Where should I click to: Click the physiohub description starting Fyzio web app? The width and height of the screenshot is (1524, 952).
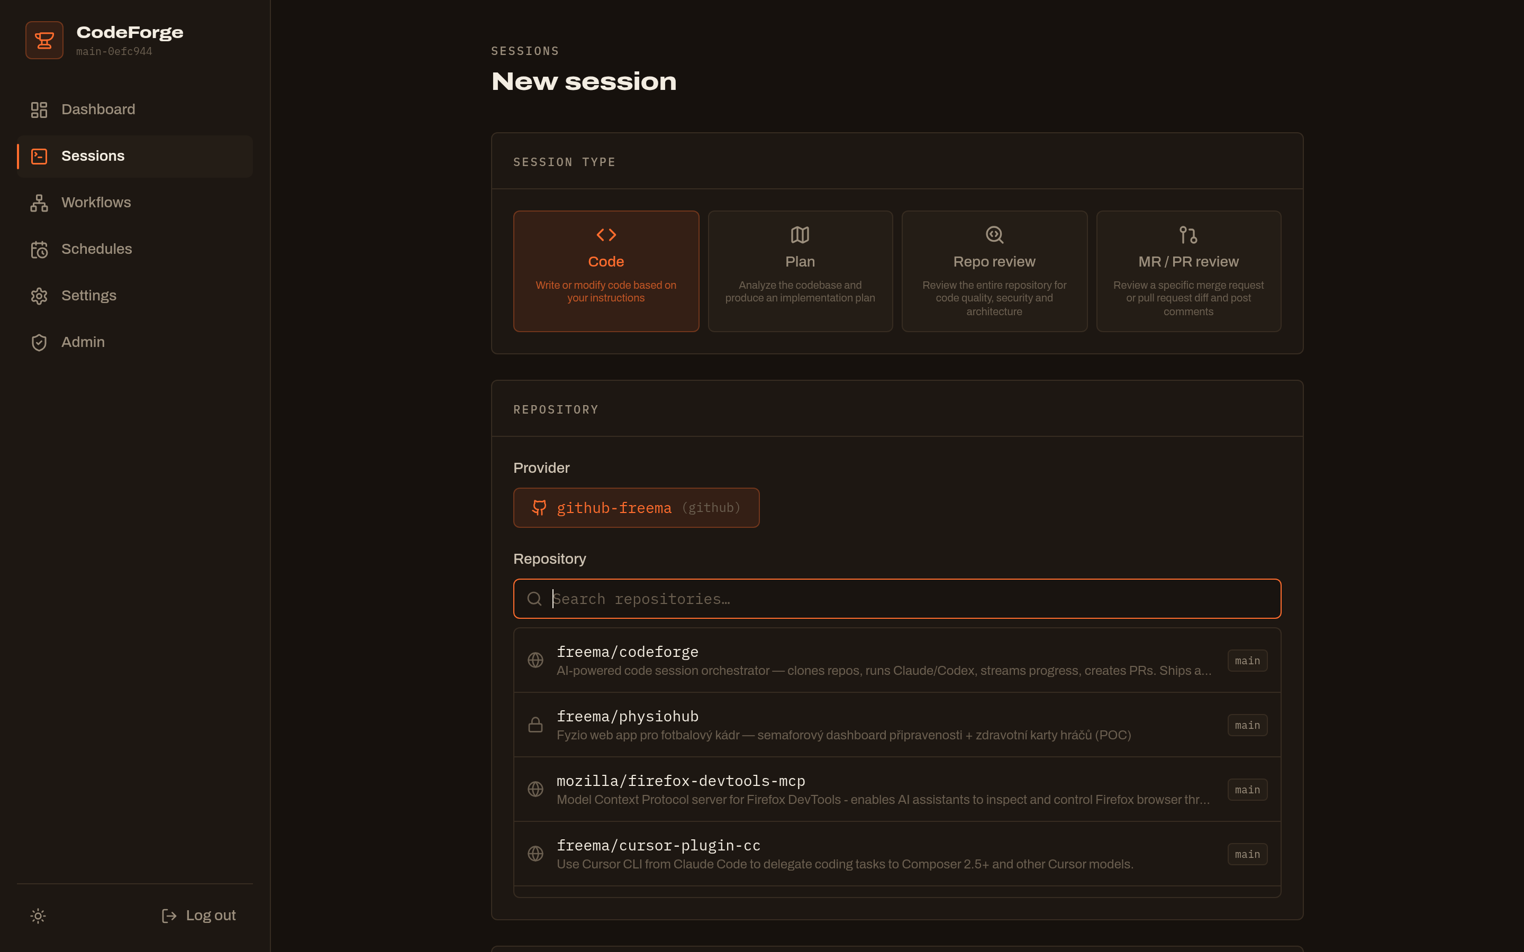point(844,735)
